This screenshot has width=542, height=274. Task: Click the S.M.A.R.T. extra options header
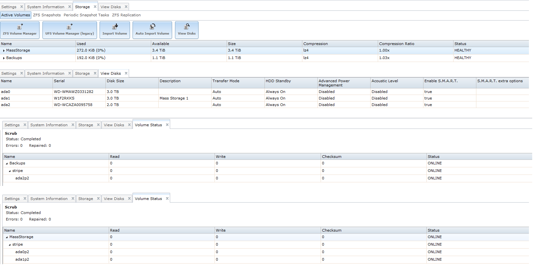[x=503, y=83]
